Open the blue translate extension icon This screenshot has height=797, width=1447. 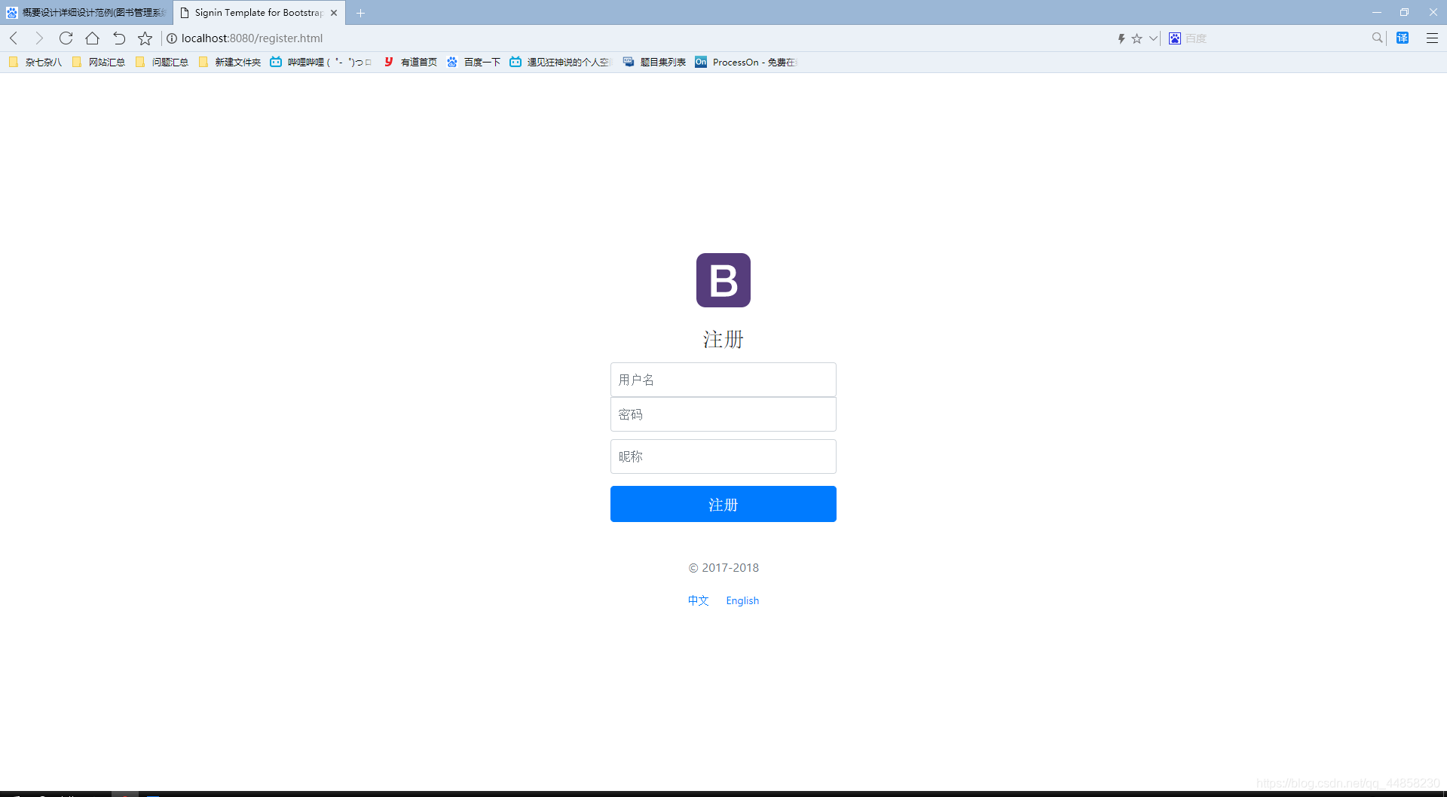tap(1403, 38)
